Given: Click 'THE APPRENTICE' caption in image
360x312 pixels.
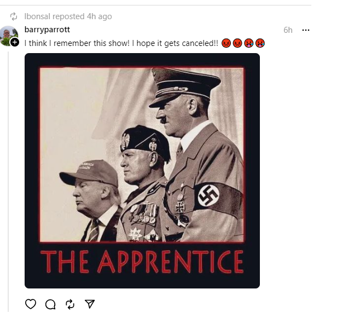Looking at the screenshot, I should tap(142, 262).
